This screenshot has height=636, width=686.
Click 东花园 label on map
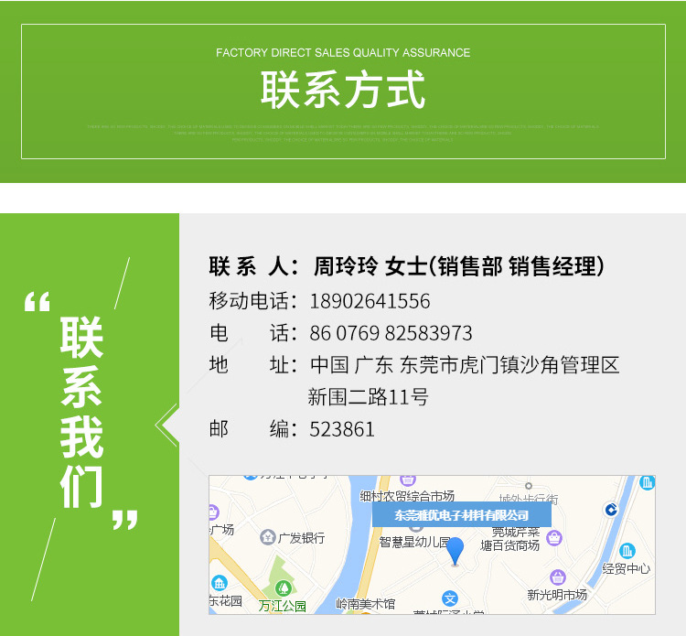tap(226, 600)
